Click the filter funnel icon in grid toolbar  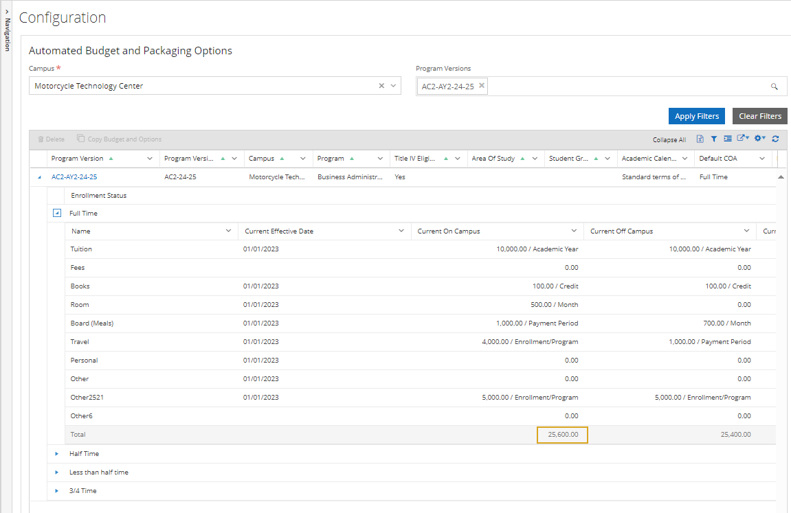point(713,139)
